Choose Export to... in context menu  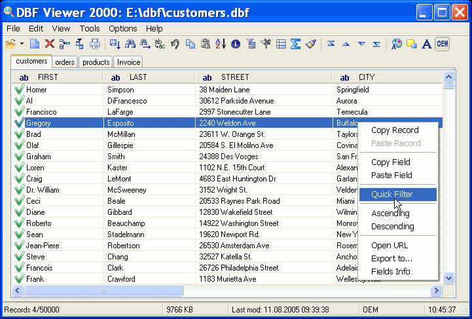[x=397, y=259]
